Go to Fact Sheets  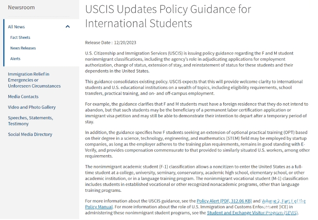tap(20, 37)
